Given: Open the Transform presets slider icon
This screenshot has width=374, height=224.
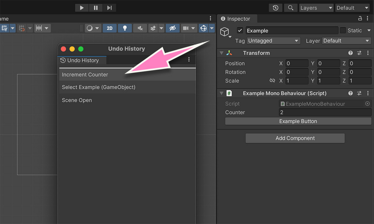Looking at the screenshot, I should pos(359,53).
